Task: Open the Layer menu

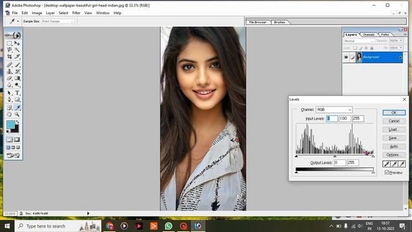Action: (x=50, y=13)
